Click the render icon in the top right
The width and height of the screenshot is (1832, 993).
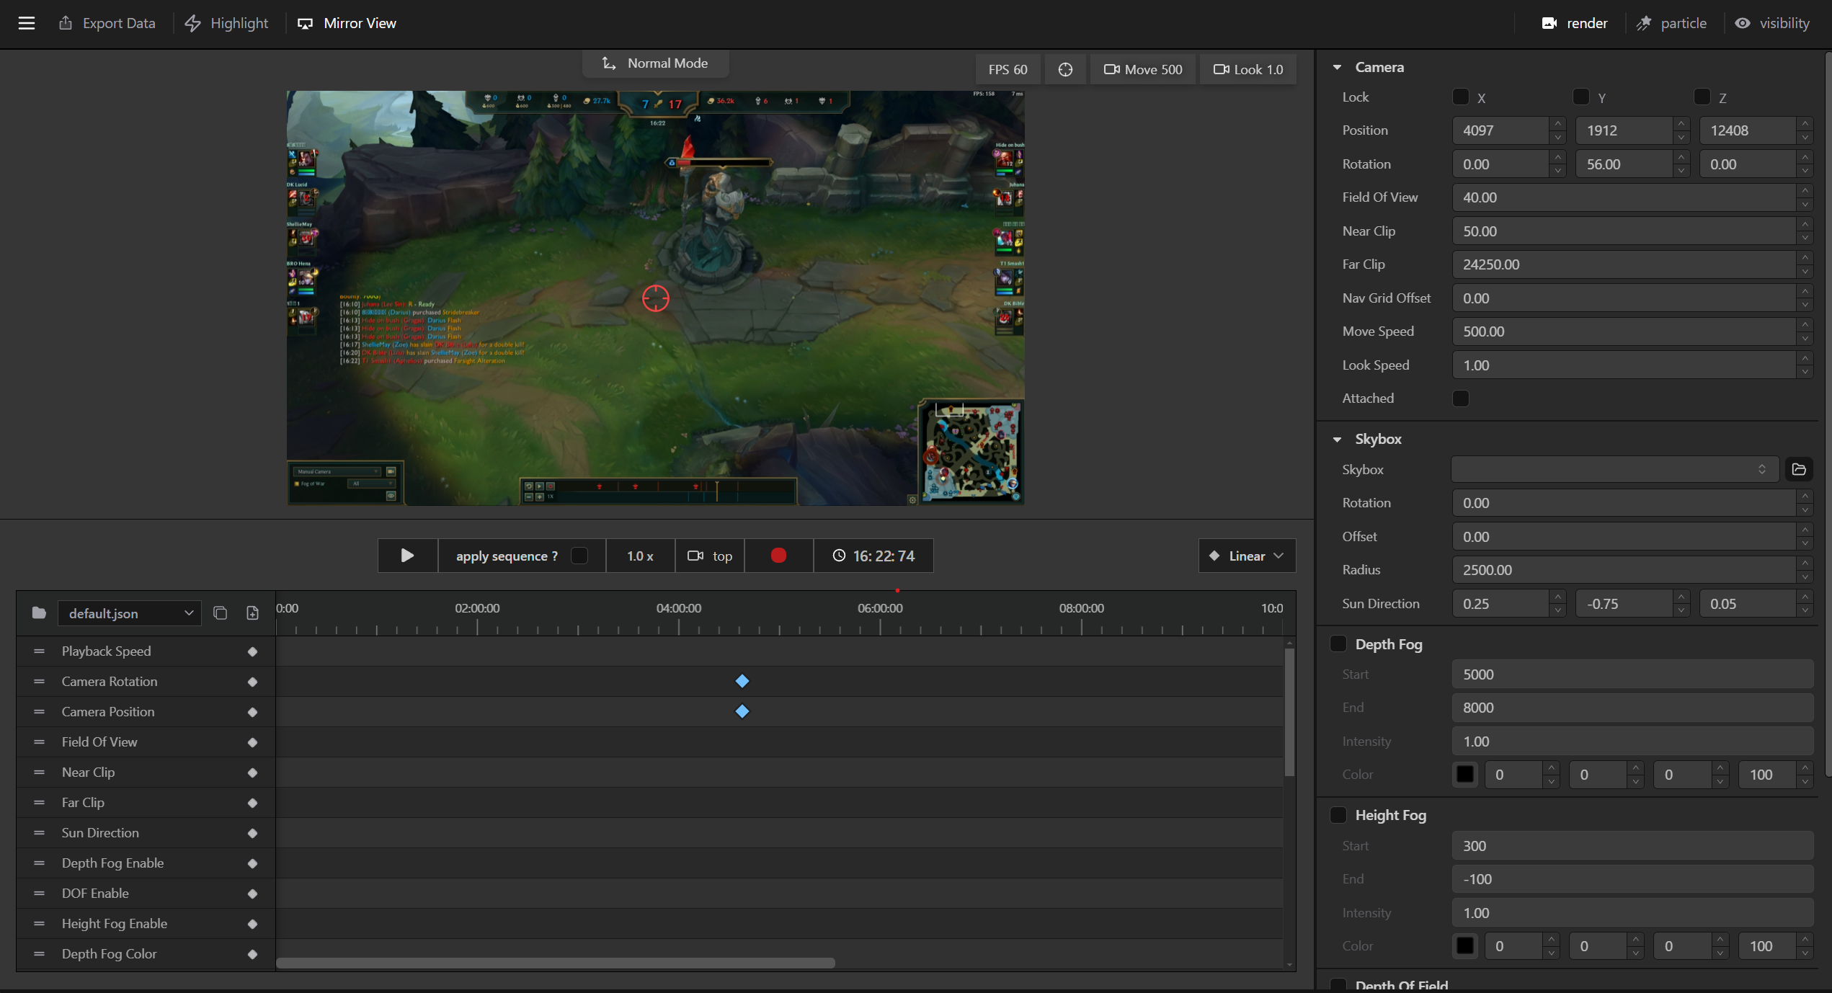tap(1549, 23)
